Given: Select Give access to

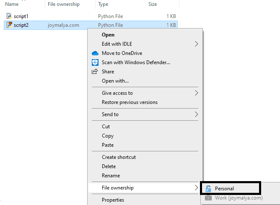Looking at the screenshot, I should click(x=145, y=93).
